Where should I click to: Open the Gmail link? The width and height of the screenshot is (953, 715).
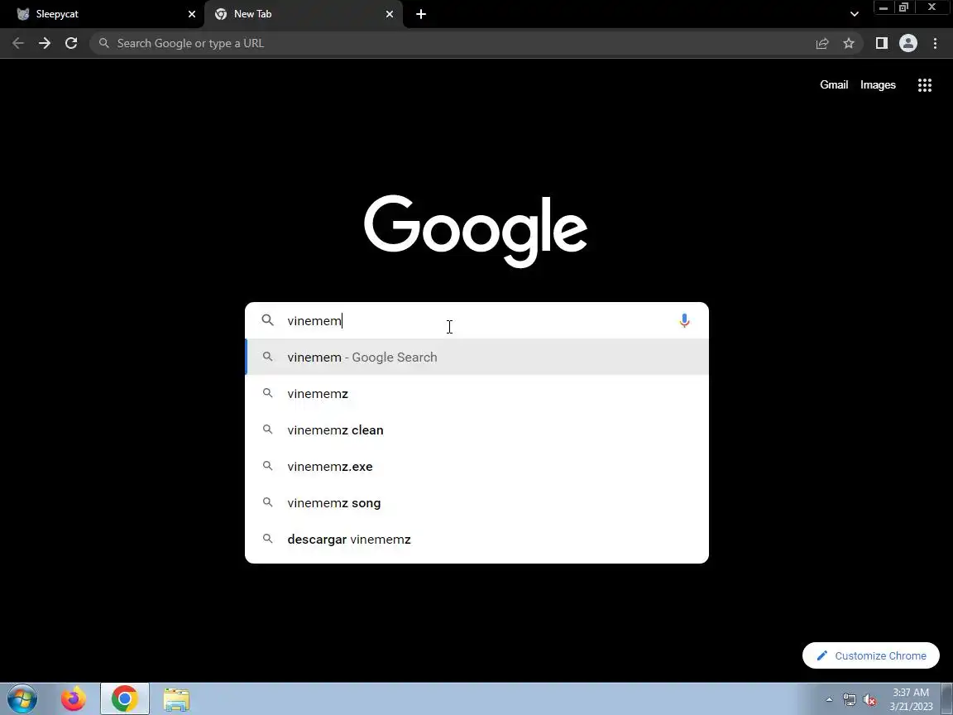click(834, 85)
